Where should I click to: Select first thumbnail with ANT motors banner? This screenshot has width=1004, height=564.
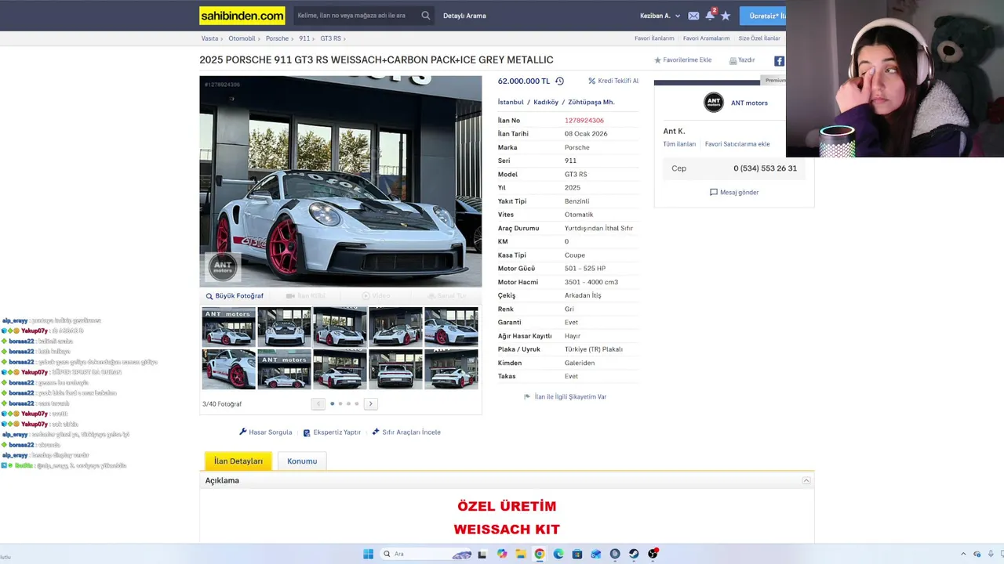point(228,327)
